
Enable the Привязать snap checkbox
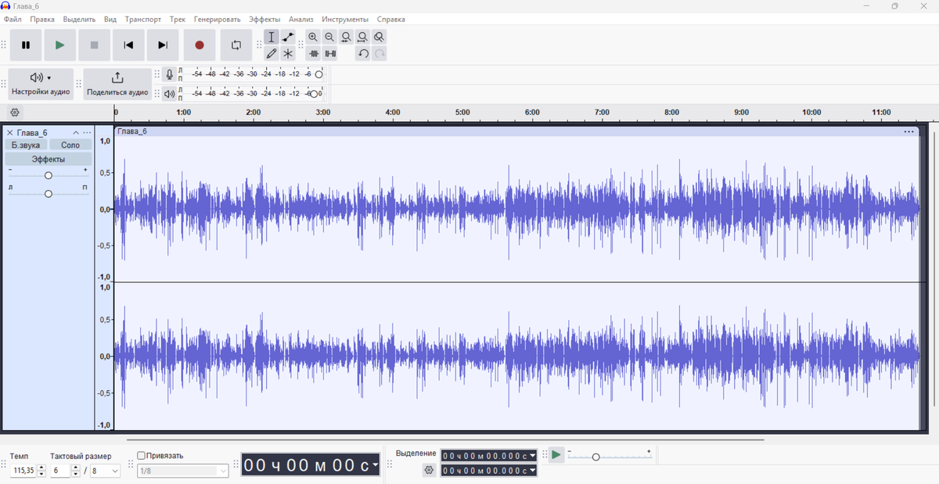[141, 455]
